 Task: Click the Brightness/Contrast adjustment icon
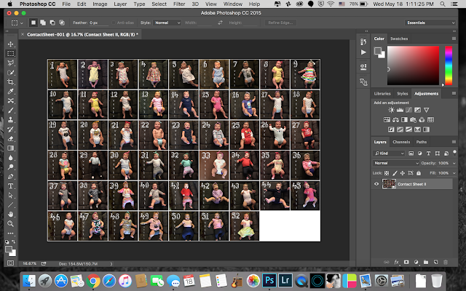392,110
